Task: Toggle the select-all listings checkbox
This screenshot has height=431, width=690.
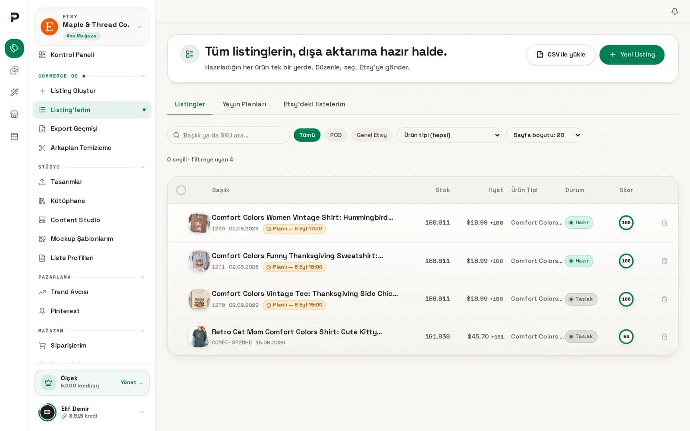Action: tap(181, 190)
